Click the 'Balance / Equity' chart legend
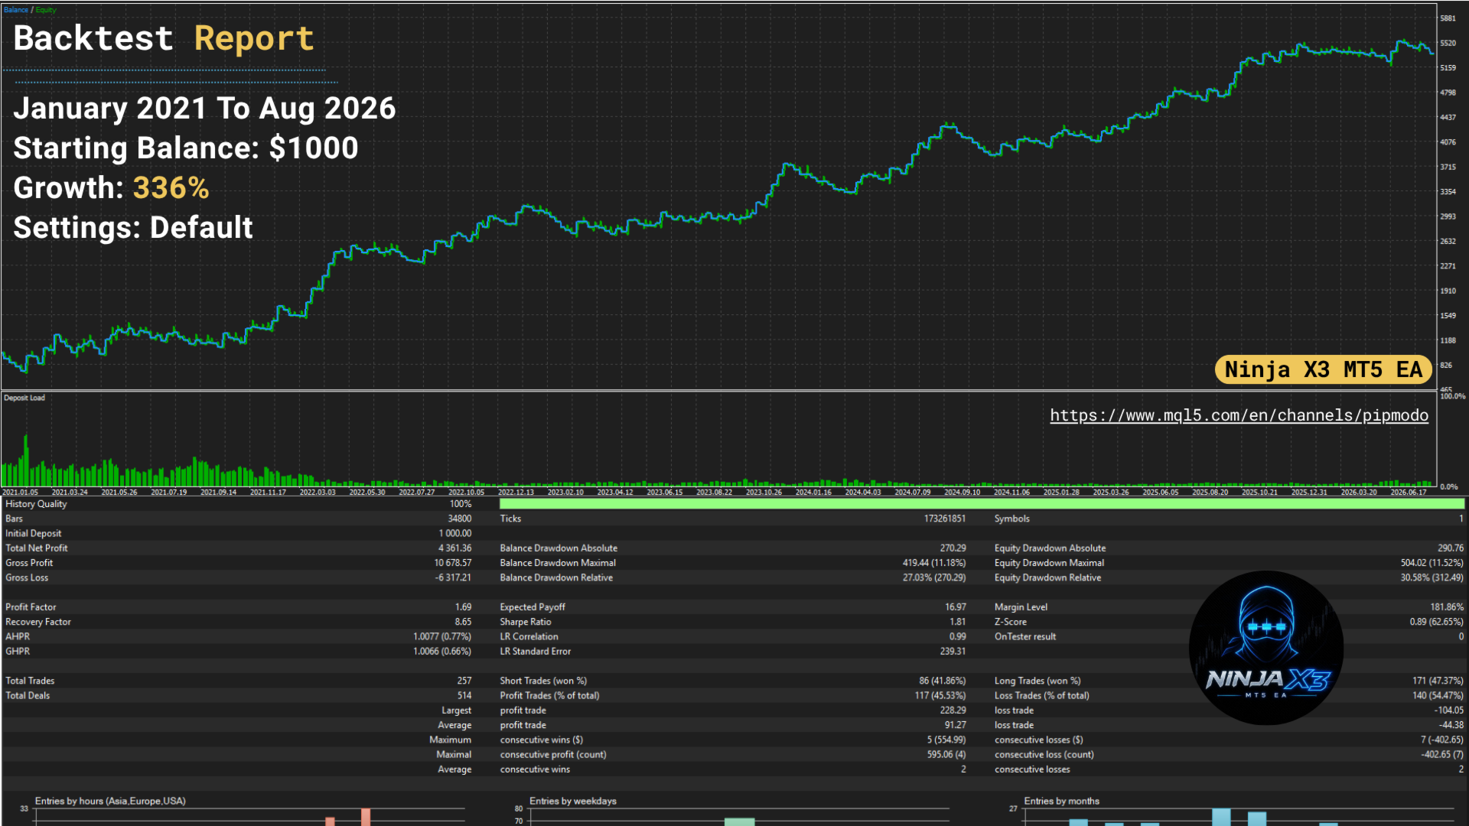Screen dimensions: 1469x826 (30, 10)
